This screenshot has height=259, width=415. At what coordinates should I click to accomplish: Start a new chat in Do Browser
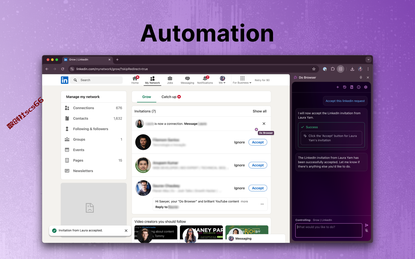(x=338, y=87)
